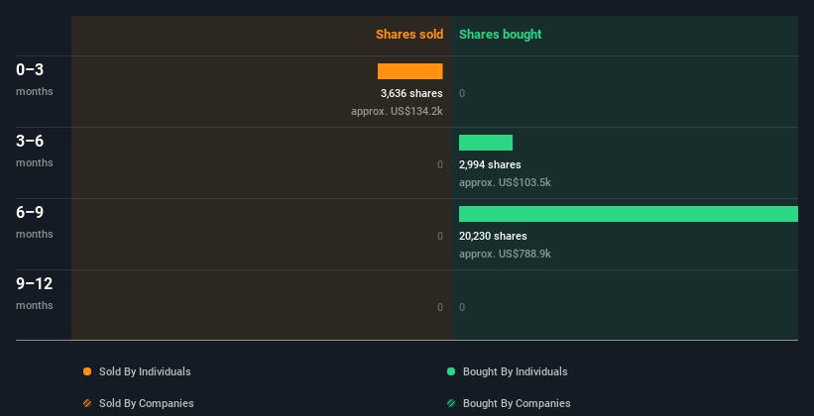814x416 pixels.
Task: Click the green 6–9 months shares bought bar
Action: click(629, 214)
